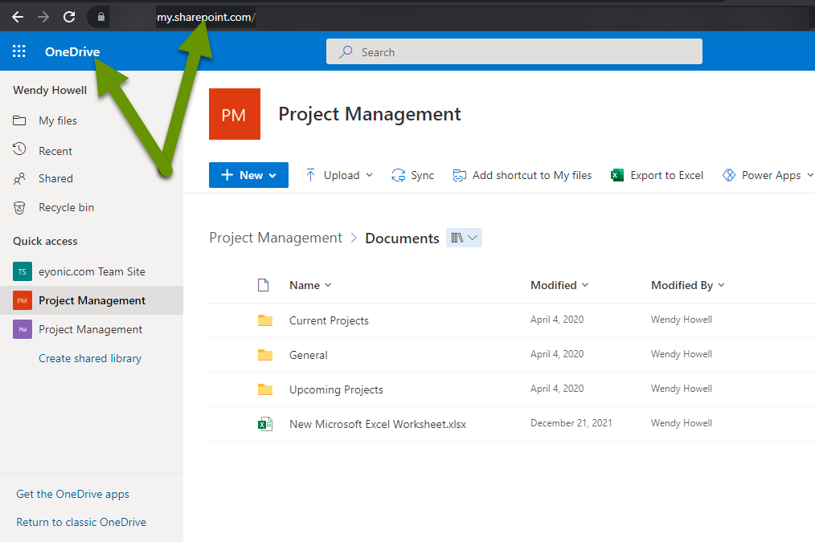Image resolution: width=815 pixels, height=542 pixels.
Task: Click the padlock site info icon
Action: point(100,17)
